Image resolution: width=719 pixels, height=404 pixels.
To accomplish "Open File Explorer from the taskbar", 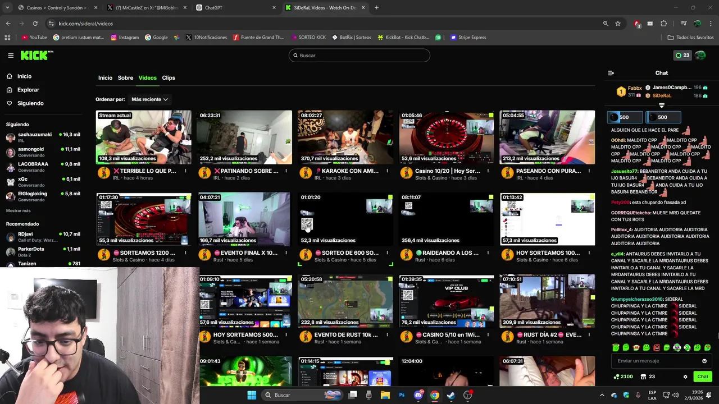I will pos(385,395).
